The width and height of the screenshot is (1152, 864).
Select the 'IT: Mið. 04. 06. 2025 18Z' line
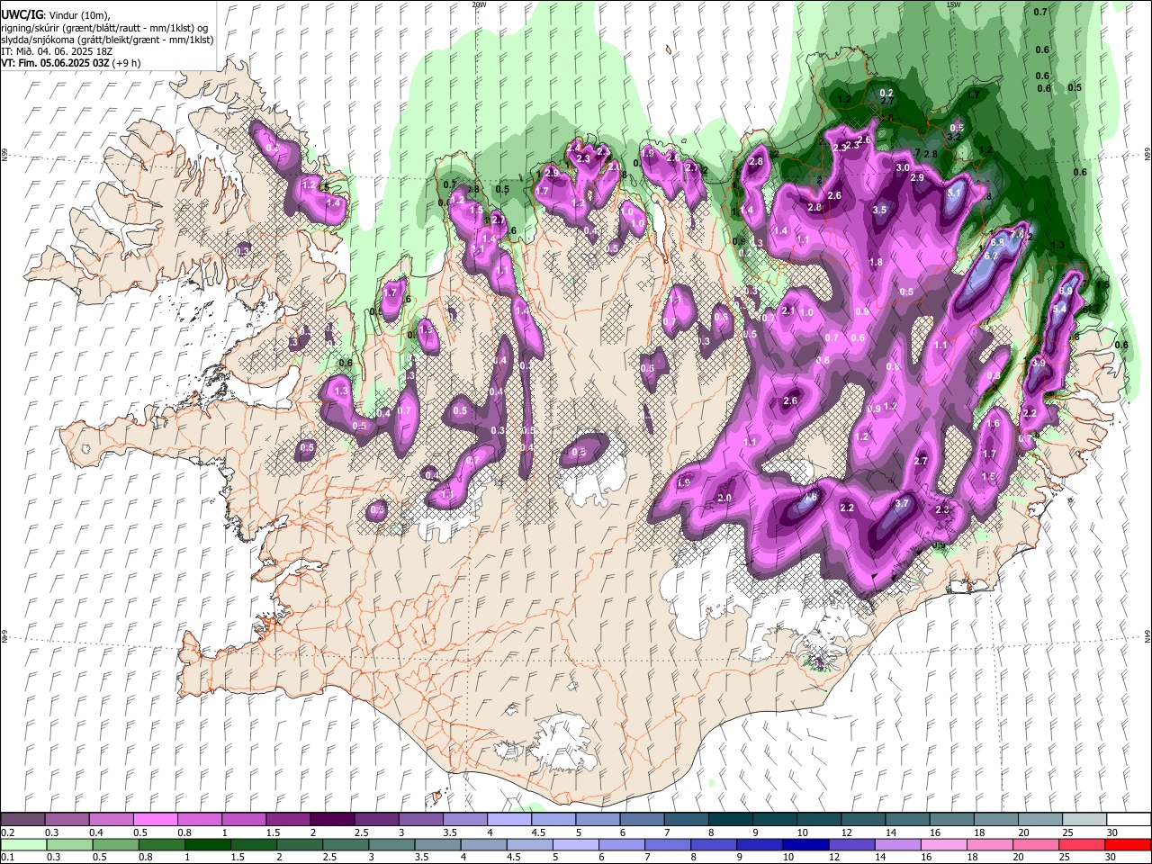pos(56,51)
